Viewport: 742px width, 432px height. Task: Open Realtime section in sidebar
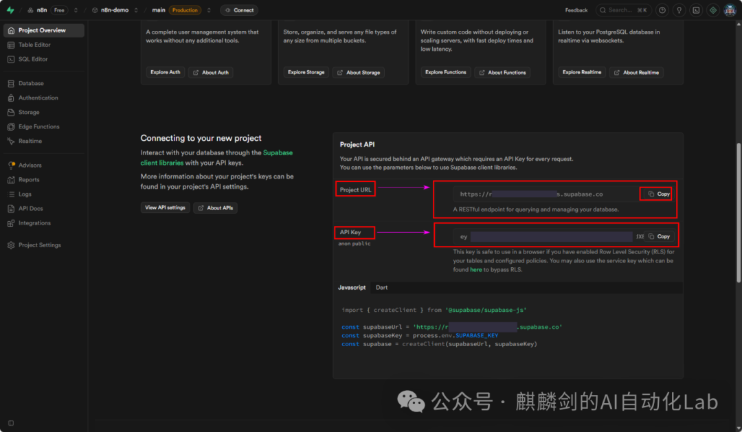[x=30, y=141]
